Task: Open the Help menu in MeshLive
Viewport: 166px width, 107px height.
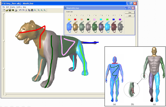Action: click(24, 7)
